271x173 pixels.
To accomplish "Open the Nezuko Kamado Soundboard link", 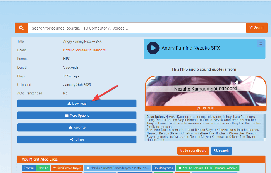I will point(84,50).
